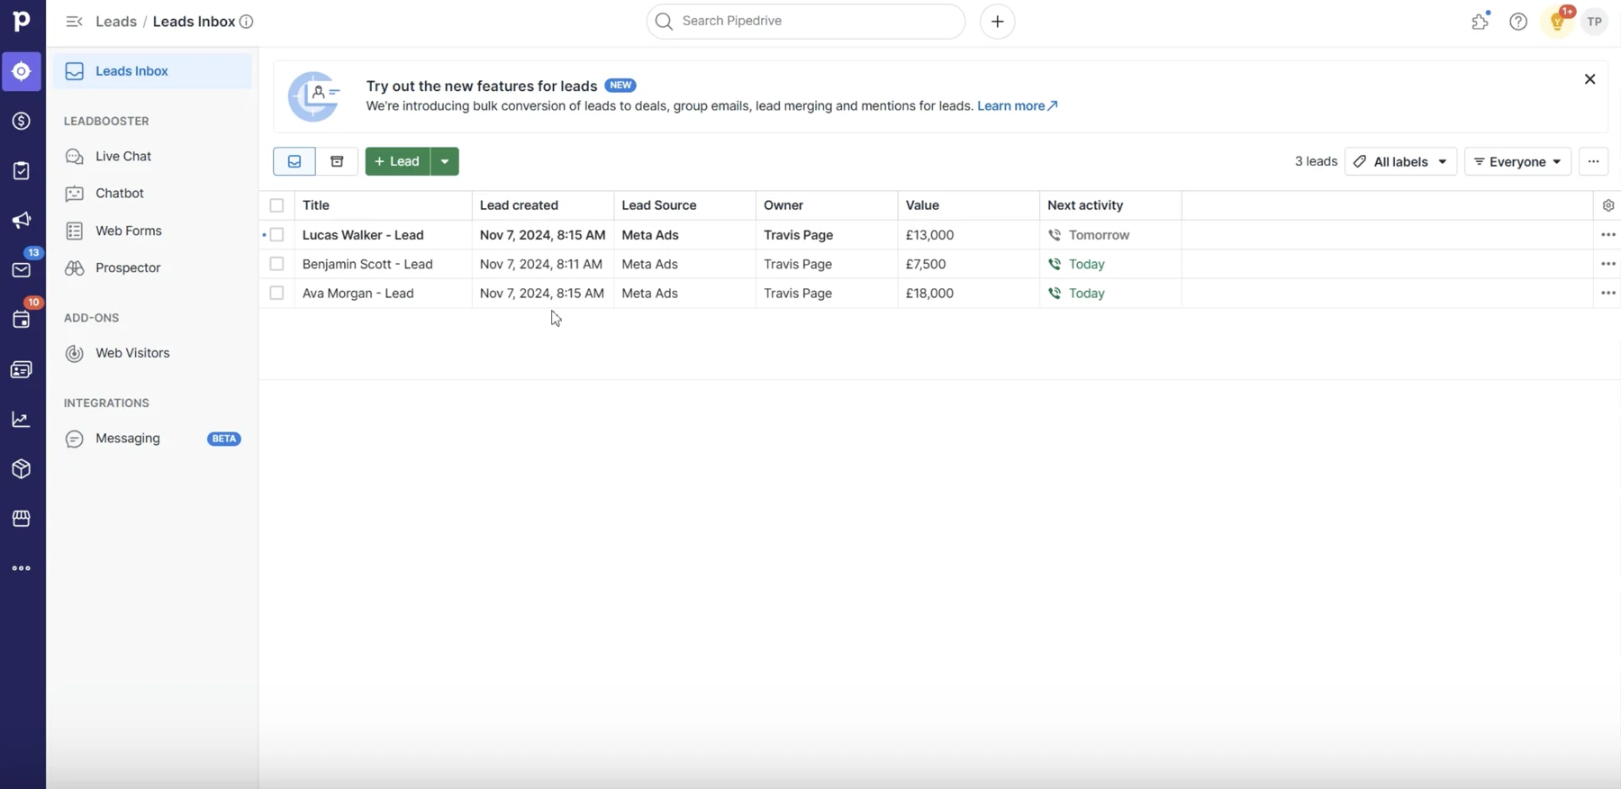This screenshot has width=1621, height=789.
Task: Open Campaigns megaphone icon
Action: point(22,220)
